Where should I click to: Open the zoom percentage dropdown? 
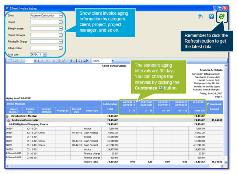112,61
